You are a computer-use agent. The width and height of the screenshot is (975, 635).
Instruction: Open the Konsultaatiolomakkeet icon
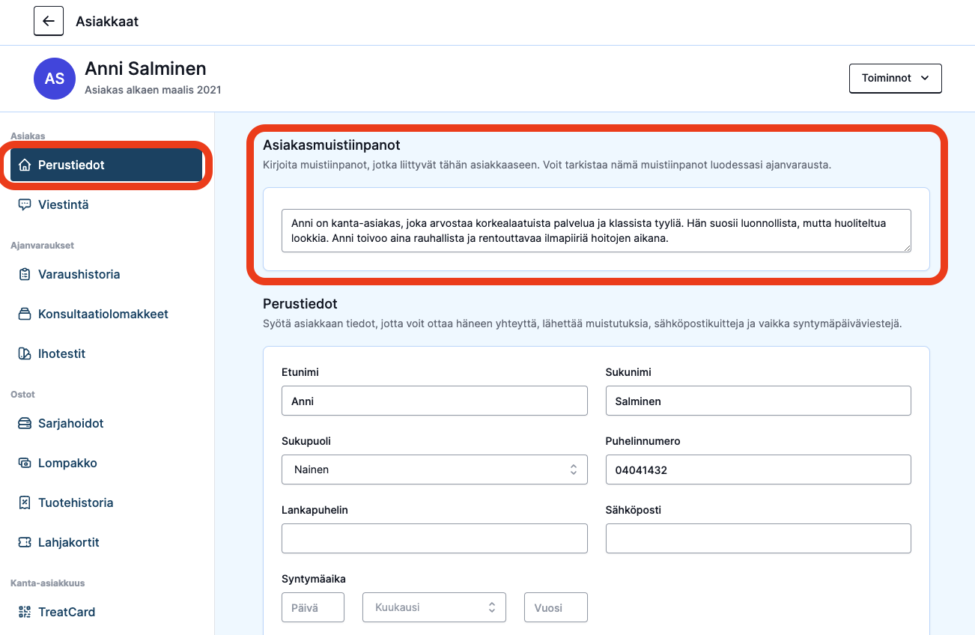(25, 314)
